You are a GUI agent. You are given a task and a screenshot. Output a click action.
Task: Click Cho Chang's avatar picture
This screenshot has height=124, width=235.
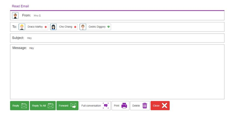click(x=53, y=27)
